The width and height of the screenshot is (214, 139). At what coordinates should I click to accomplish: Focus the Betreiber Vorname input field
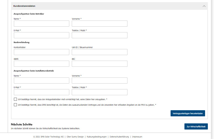99,24
